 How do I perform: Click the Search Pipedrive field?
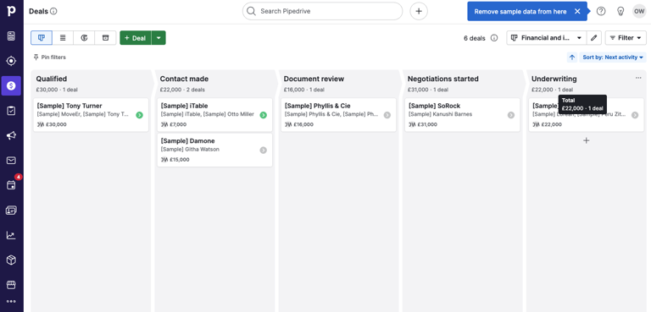[x=323, y=11]
